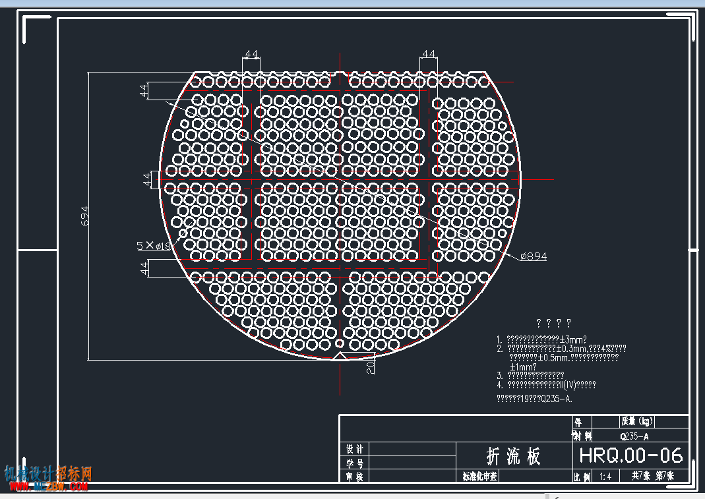705x499 pixels.
Task: Click the triangular notch at baffle bottom
Action: coord(340,357)
